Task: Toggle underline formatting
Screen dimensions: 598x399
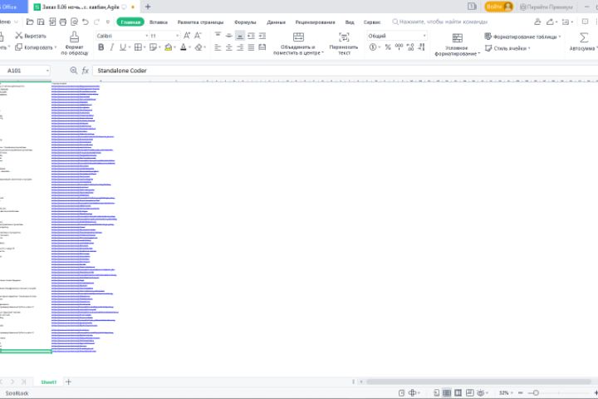Action: tap(122, 47)
